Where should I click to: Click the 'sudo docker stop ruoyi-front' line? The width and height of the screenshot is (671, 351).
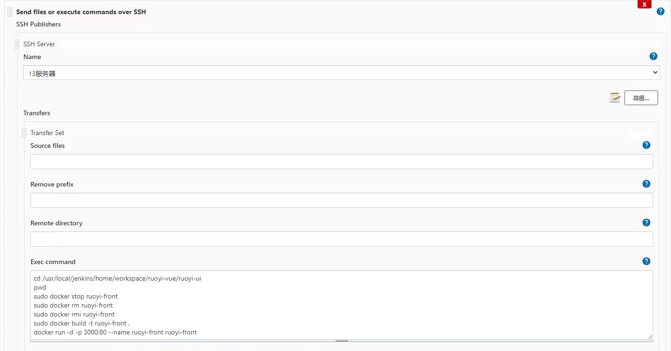[76, 296]
